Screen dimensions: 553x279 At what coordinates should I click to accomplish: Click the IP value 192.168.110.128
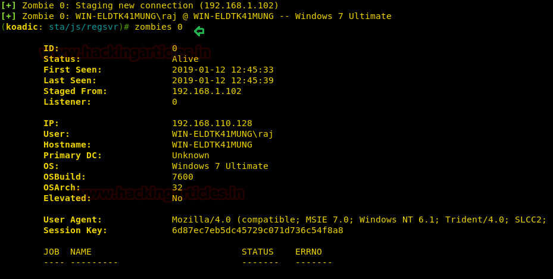[212, 123]
